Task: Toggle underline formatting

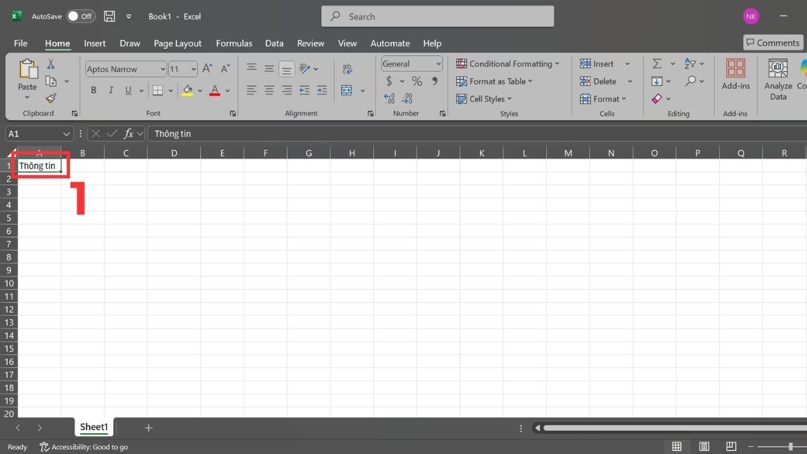Action: tap(127, 89)
